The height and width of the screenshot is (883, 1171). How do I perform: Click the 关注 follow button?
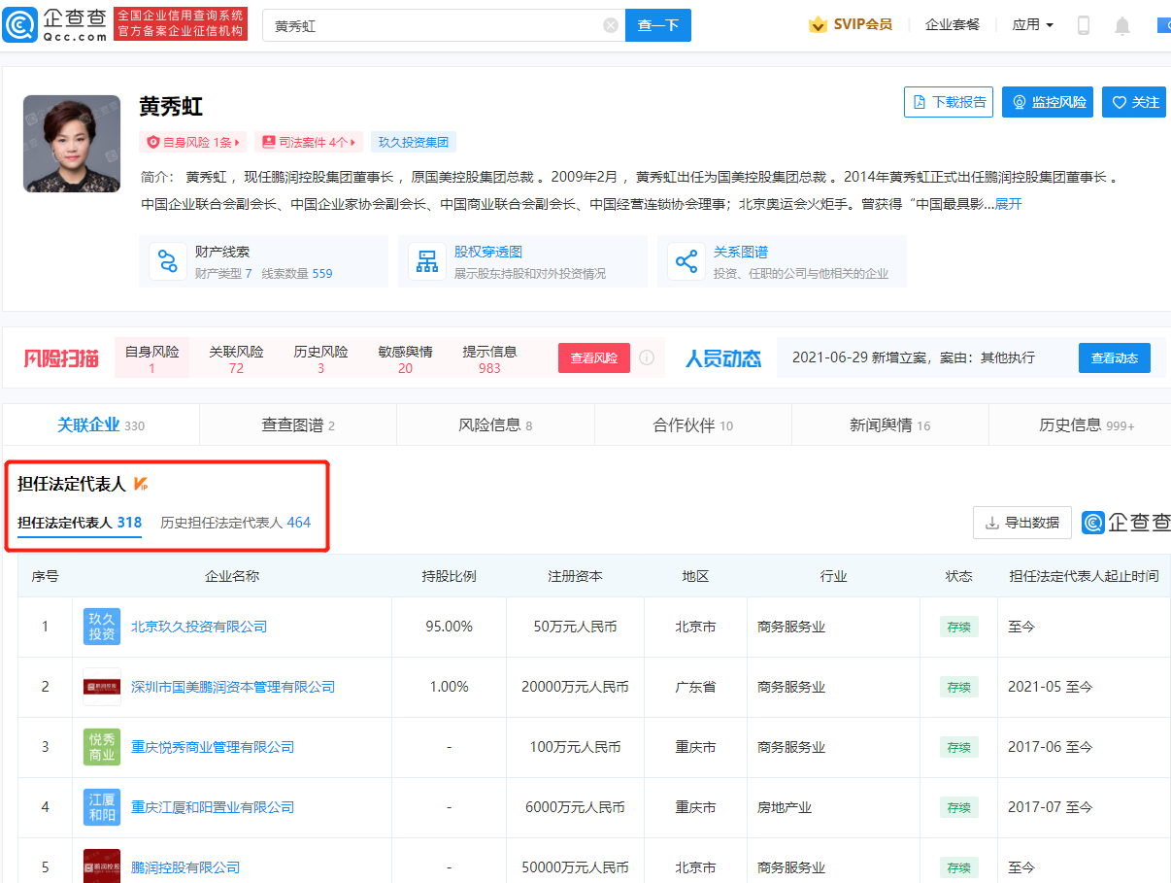click(x=1134, y=102)
